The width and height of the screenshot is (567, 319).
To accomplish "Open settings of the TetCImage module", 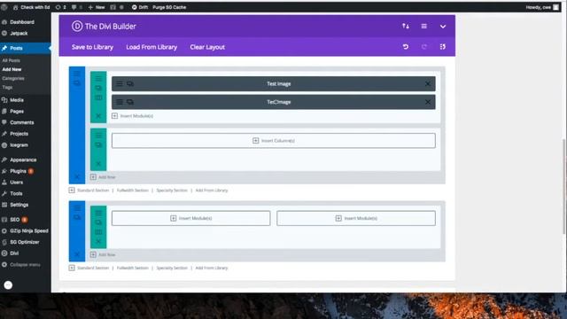I will [x=120, y=102].
